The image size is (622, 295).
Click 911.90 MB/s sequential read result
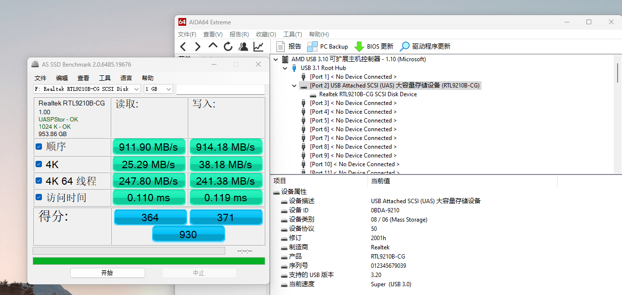click(x=149, y=147)
